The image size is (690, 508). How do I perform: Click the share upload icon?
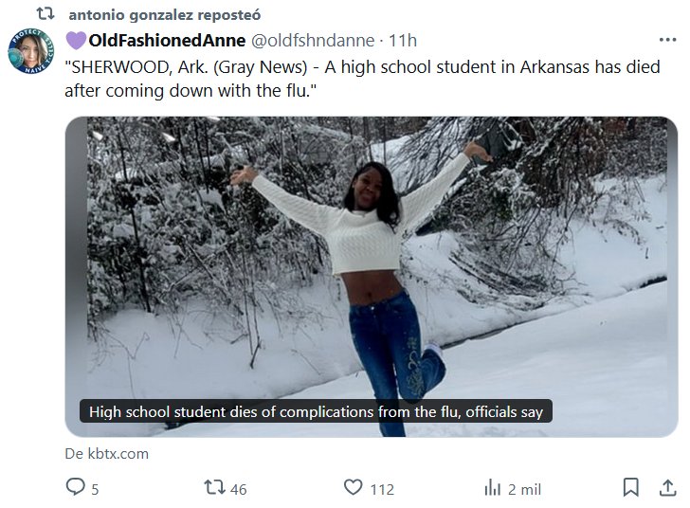point(665,488)
